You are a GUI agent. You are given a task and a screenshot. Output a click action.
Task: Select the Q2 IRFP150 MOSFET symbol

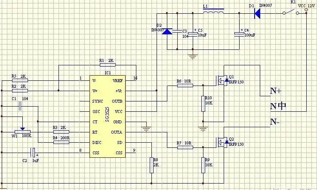(222, 141)
